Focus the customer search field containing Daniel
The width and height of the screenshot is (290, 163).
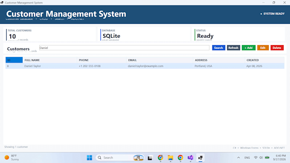tap(124, 48)
